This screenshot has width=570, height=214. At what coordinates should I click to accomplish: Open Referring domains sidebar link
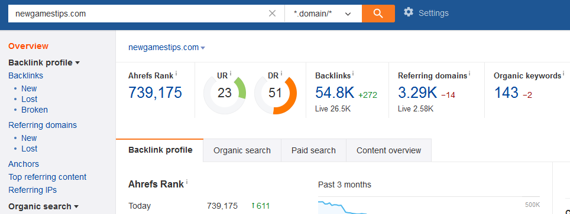point(43,125)
